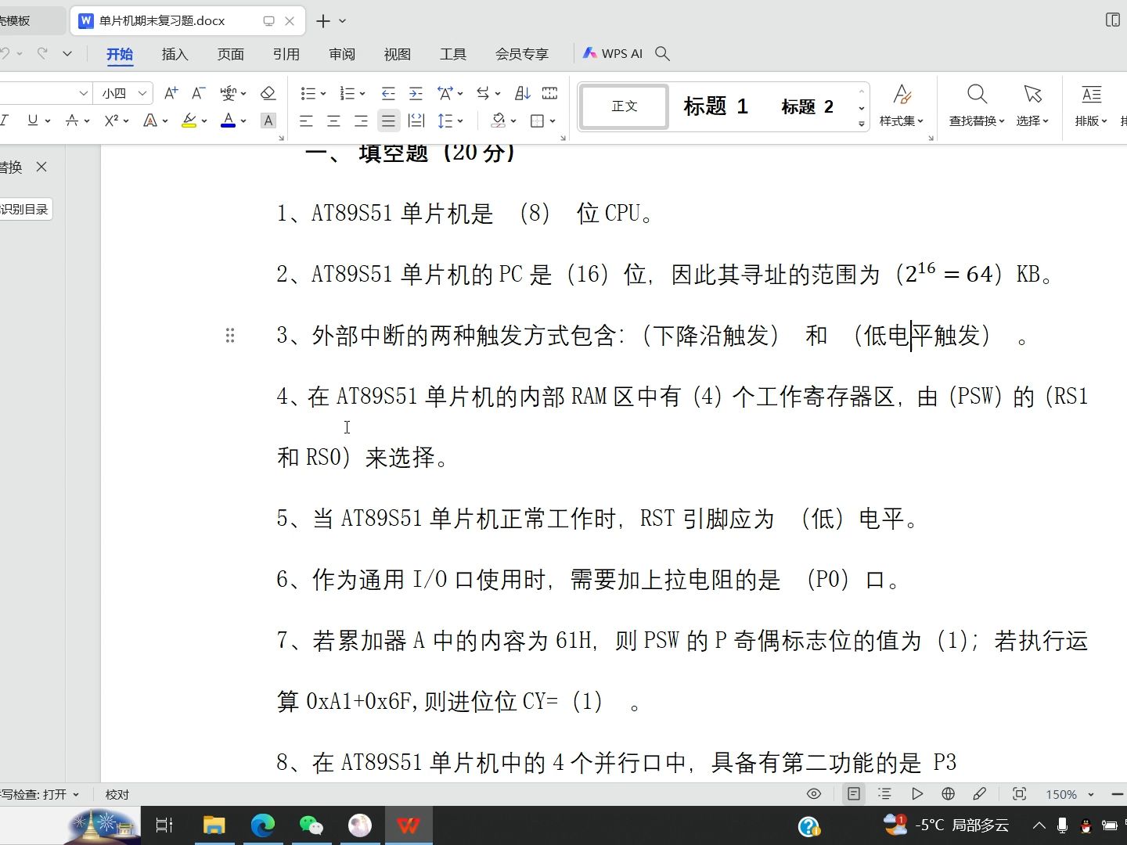This screenshot has width=1127, height=845.
Task: Click the text effects icon
Action: coord(150,120)
